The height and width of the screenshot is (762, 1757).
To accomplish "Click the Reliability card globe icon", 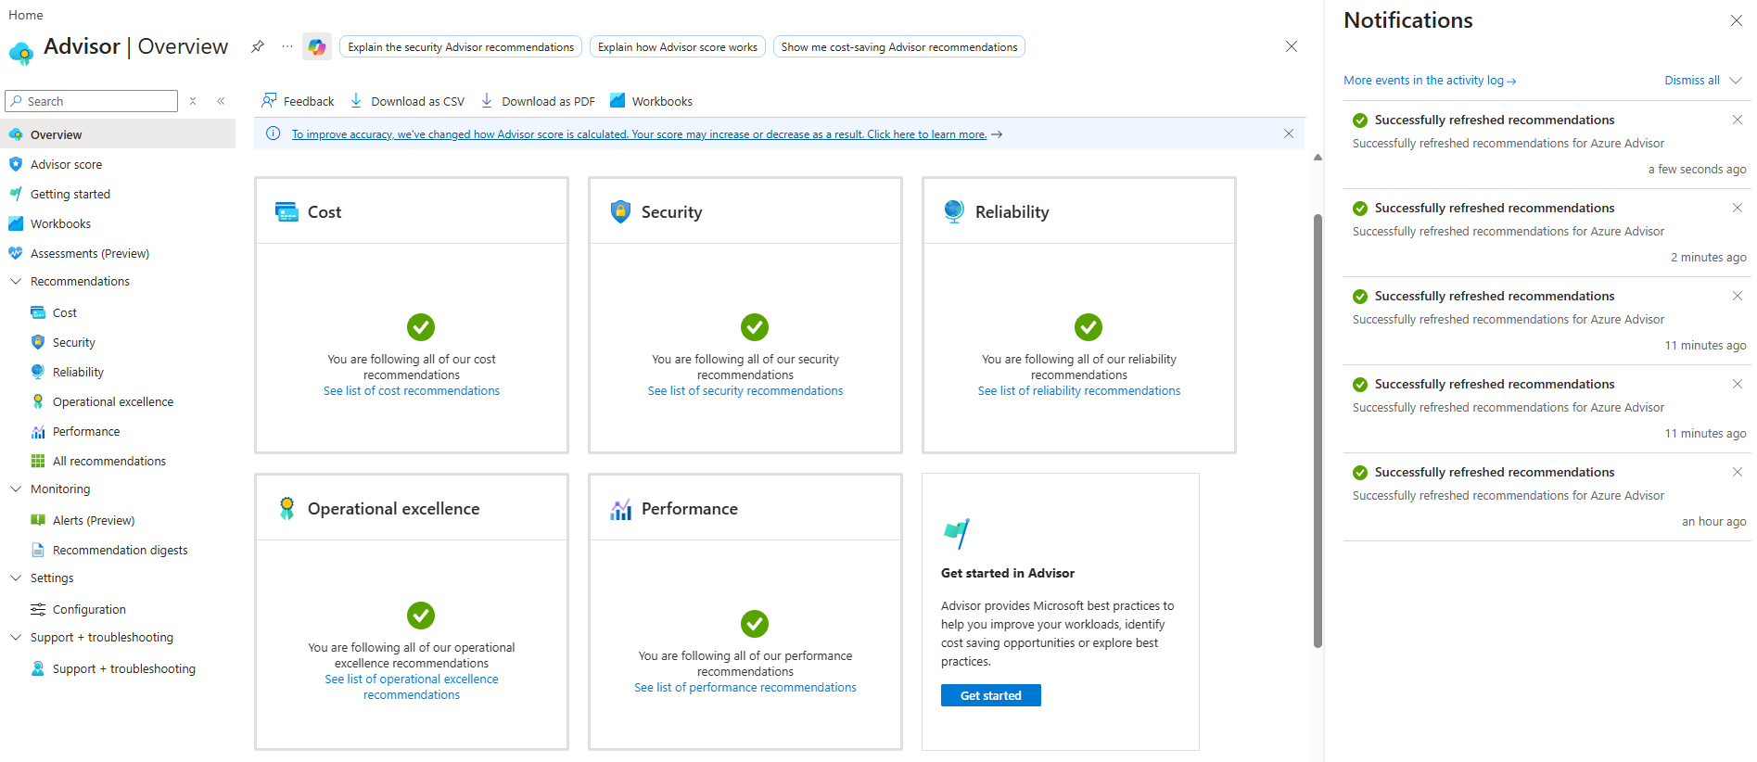I will [954, 211].
